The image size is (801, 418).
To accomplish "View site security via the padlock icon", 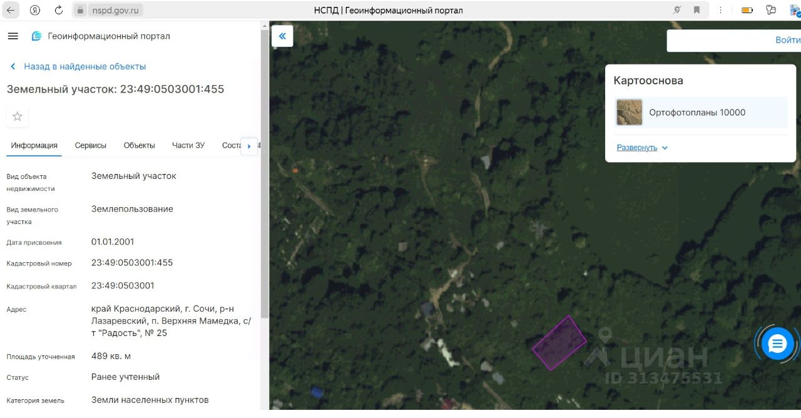I will coord(80,11).
